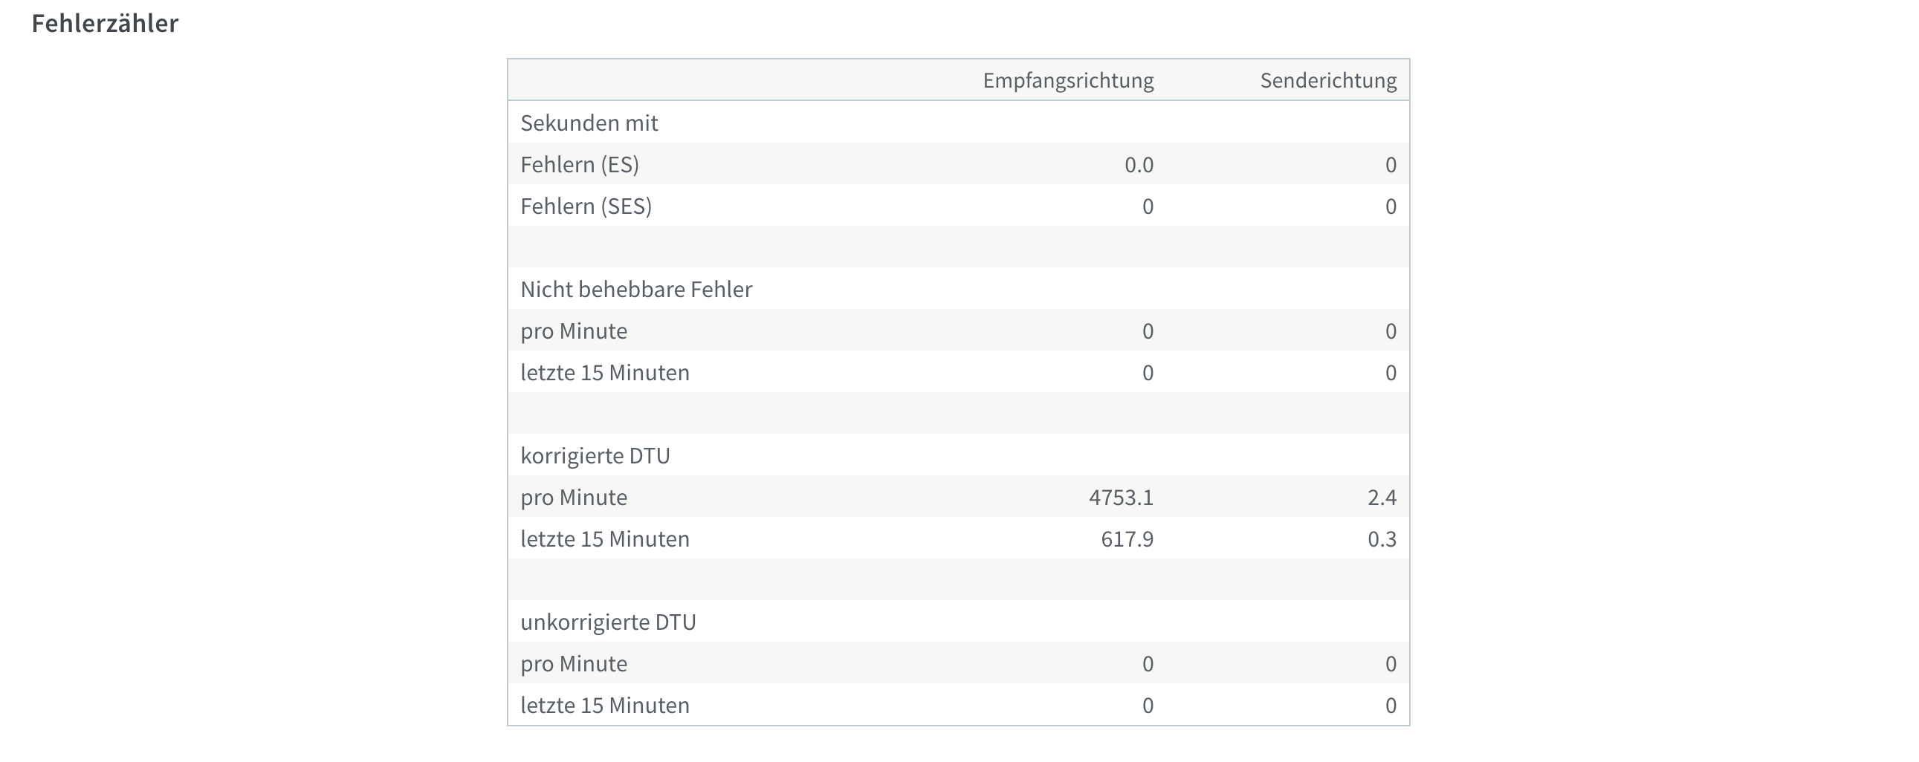Select the 4753.1 value
This screenshot has width=1919, height=762.
coord(1122,497)
